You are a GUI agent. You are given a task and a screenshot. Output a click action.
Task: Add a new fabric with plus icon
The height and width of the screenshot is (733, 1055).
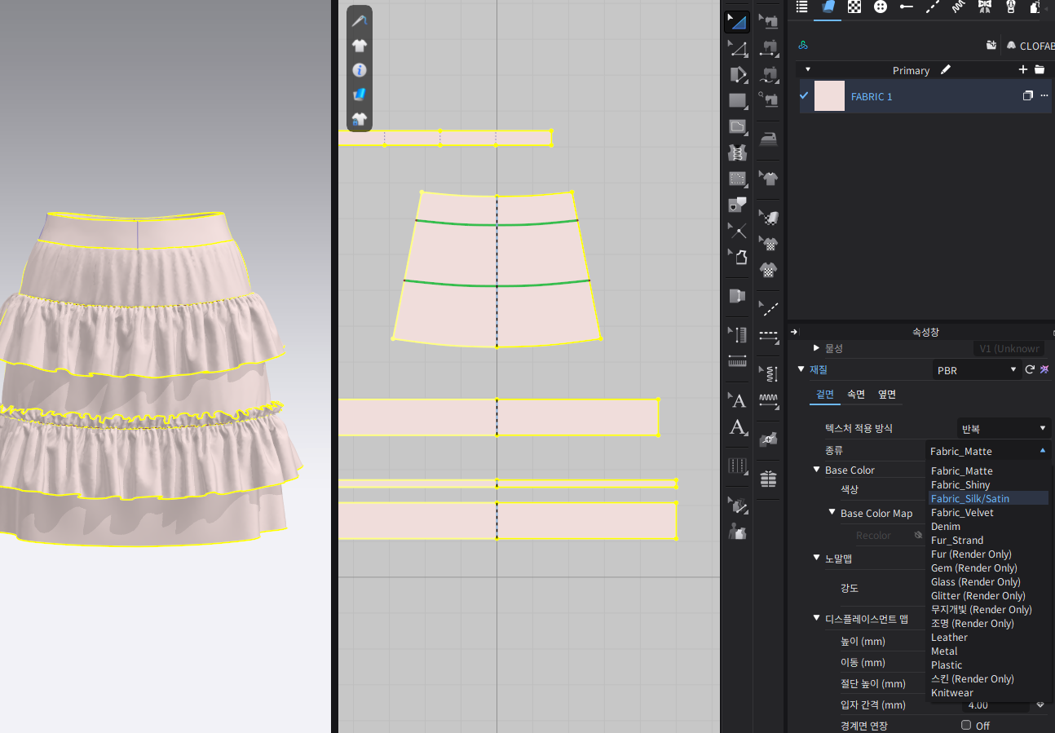pyautogui.click(x=1023, y=70)
